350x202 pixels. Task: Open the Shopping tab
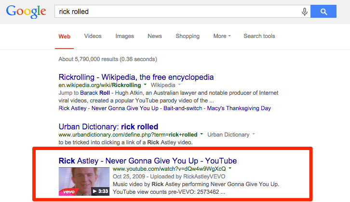pos(188,36)
